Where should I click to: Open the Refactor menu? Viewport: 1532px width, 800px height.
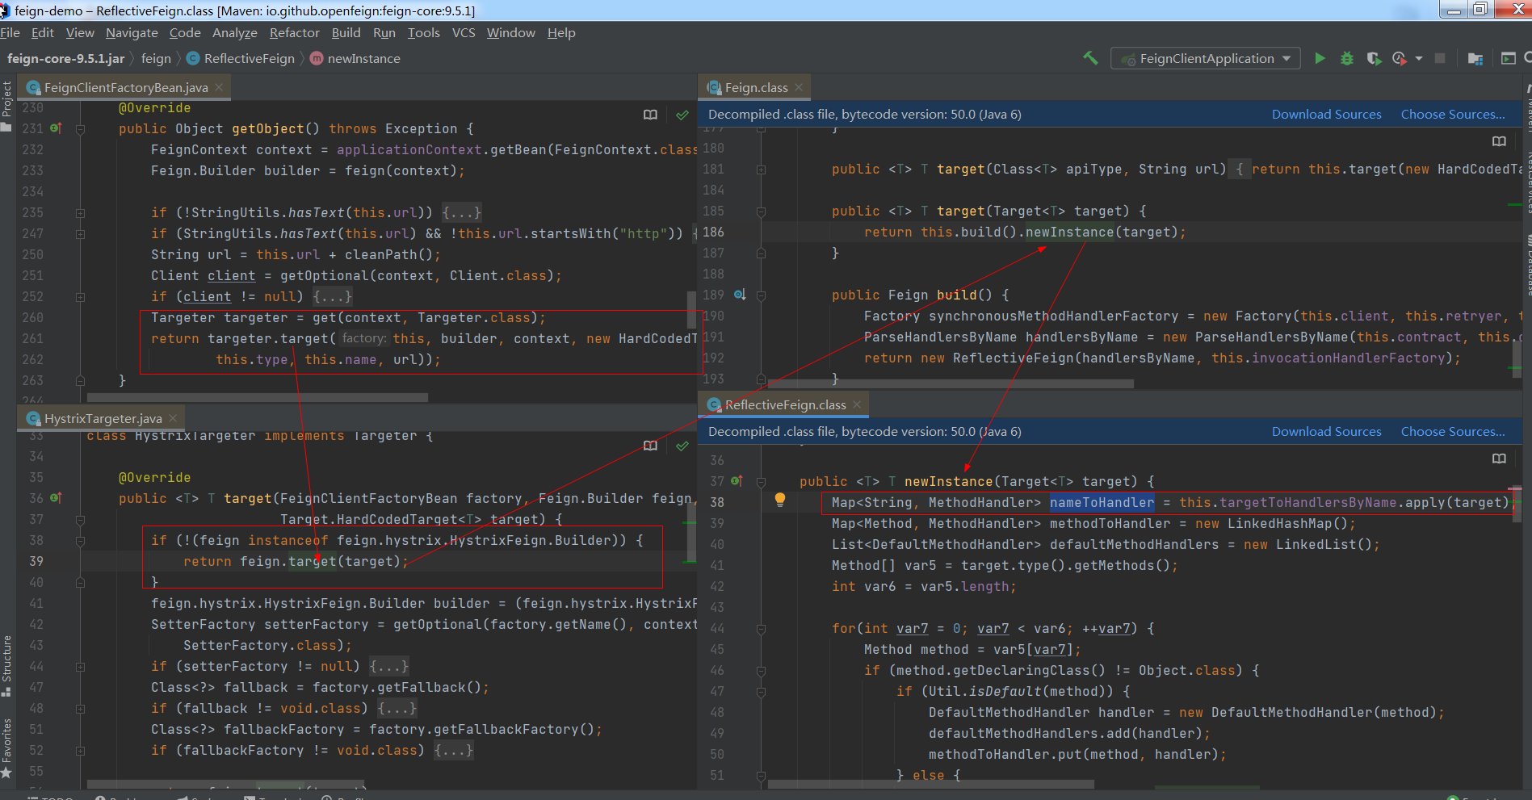click(294, 33)
